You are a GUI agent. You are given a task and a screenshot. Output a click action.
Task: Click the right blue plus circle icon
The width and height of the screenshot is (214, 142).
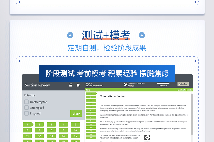pyautogui.click(x=142, y=35)
